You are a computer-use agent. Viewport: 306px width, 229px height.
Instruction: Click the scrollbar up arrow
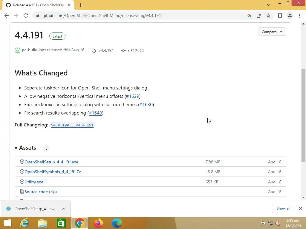tap(303, 24)
